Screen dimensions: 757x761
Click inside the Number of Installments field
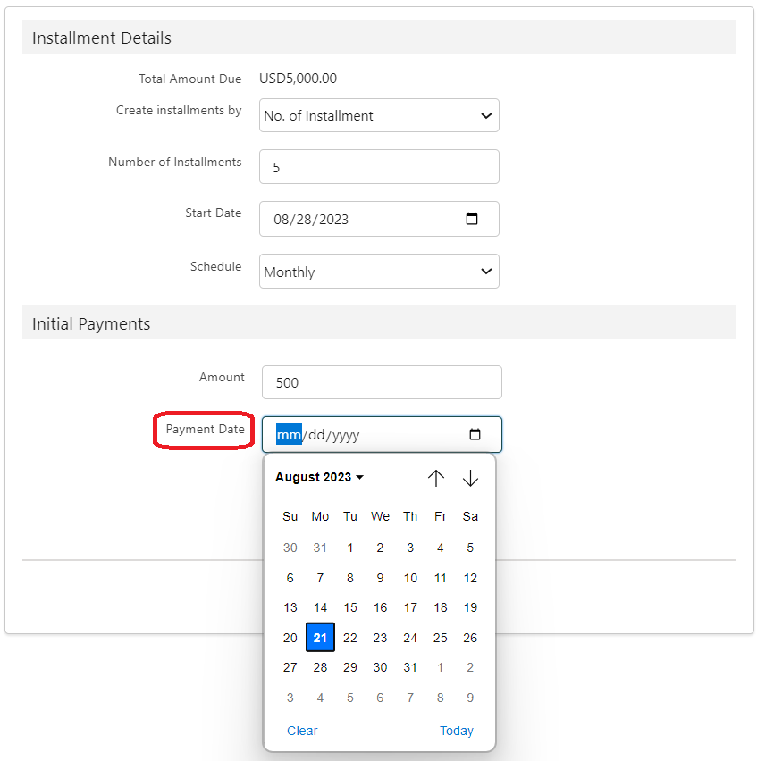tap(379, 167)
